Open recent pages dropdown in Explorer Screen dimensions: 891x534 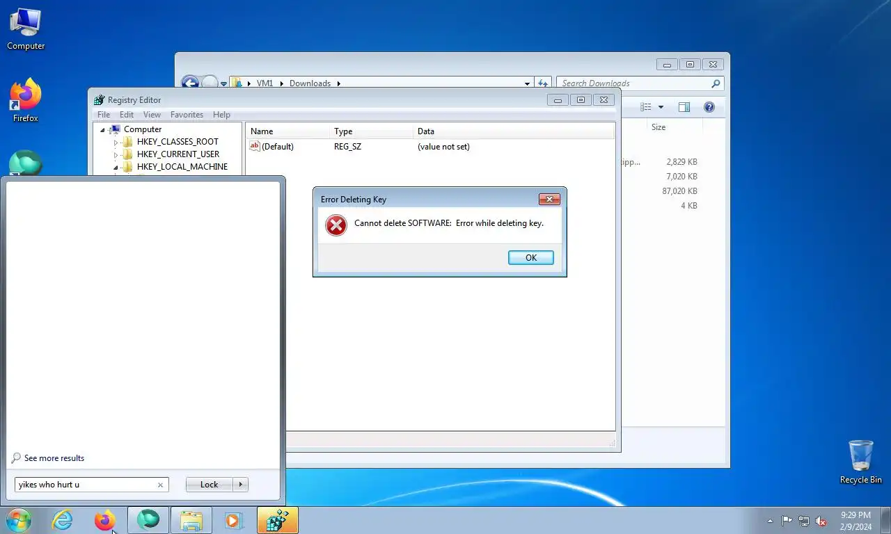223,83
